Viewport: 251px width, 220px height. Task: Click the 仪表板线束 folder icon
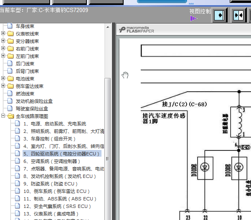[x=10, y=33]
